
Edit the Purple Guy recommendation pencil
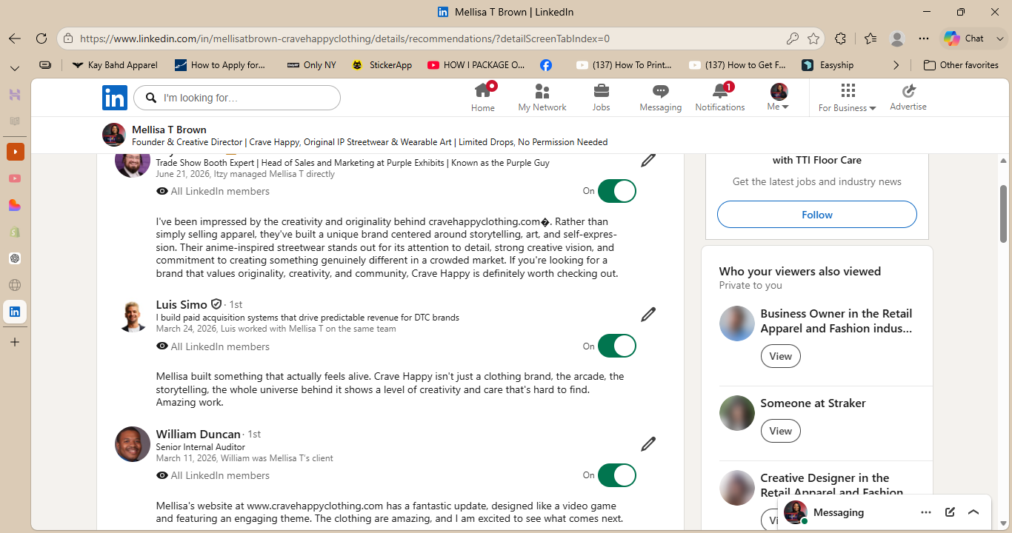point(648,159)
